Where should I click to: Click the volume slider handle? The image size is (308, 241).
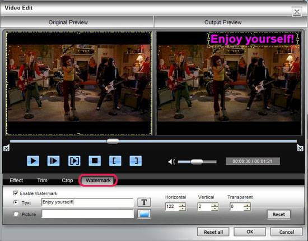[197, 162]
